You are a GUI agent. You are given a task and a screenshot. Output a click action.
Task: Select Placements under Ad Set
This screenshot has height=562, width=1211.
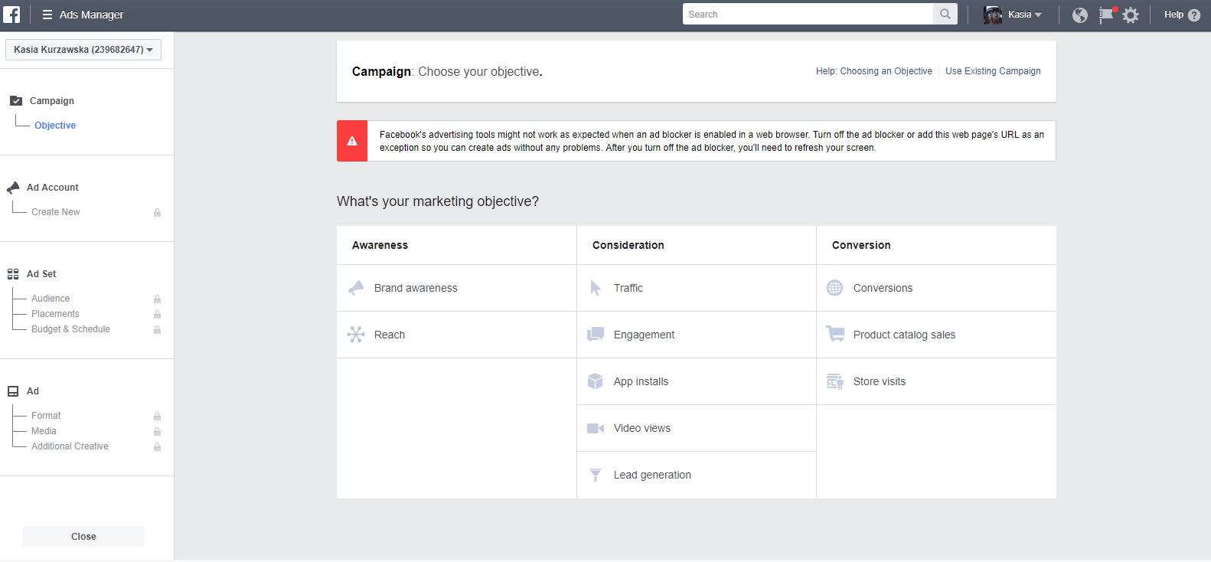55,314
